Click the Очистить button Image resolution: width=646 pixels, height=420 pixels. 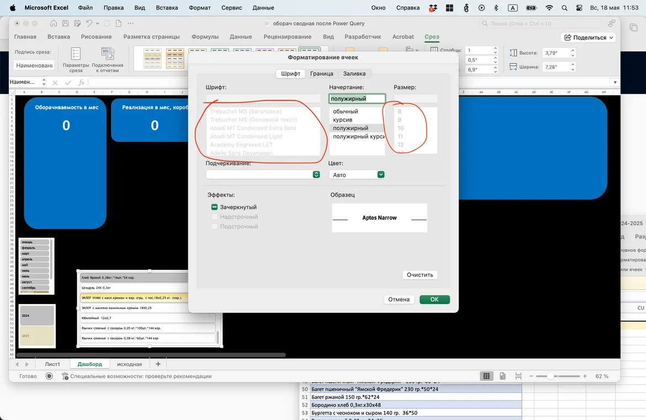pos(420,275)
